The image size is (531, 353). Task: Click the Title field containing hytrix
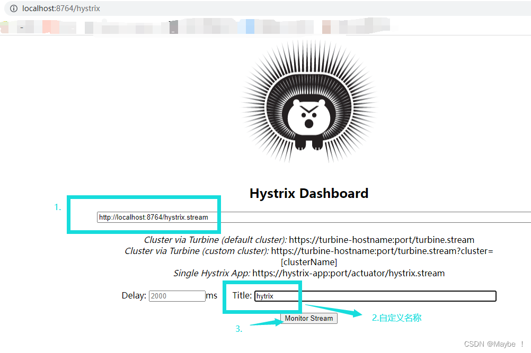point(375,296)
